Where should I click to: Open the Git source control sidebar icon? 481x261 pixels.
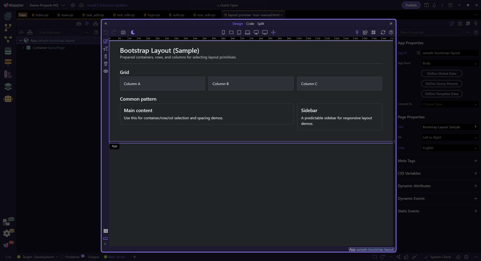click(8, 27)
